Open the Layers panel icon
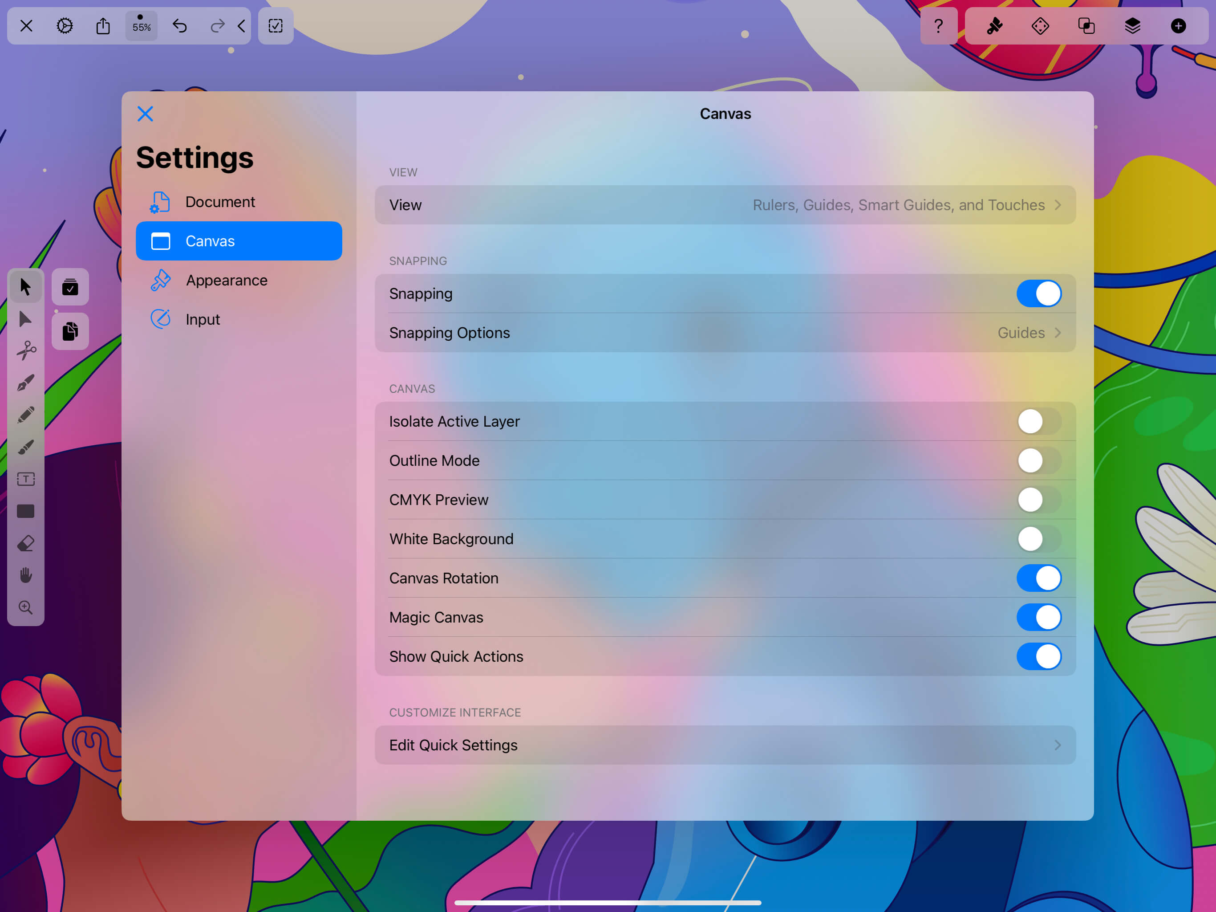The height and width of the screenshot is (912, 1216). 1132,26
